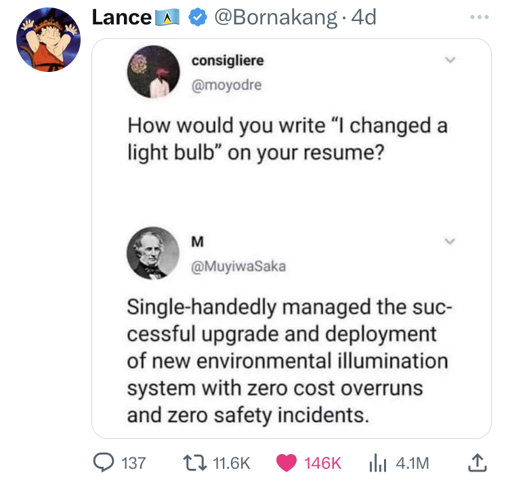
Task: Open the @Bornakang handle link
Action: (274, 16)
